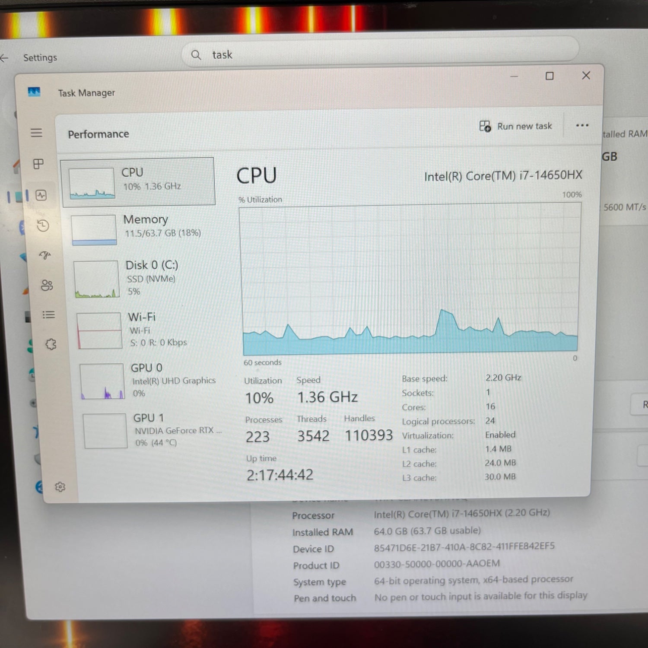Click the L2 cache value "24.0 MB"
The height and width of the screenshot is (648, 648).
tap(500, 463)
